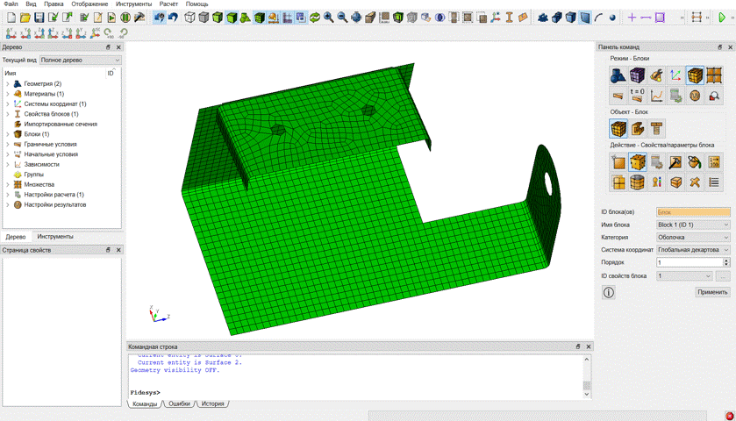Select the Dependencies graph mode icon
Viewport: 736px width, 421px height.
[x=657, y=96]
